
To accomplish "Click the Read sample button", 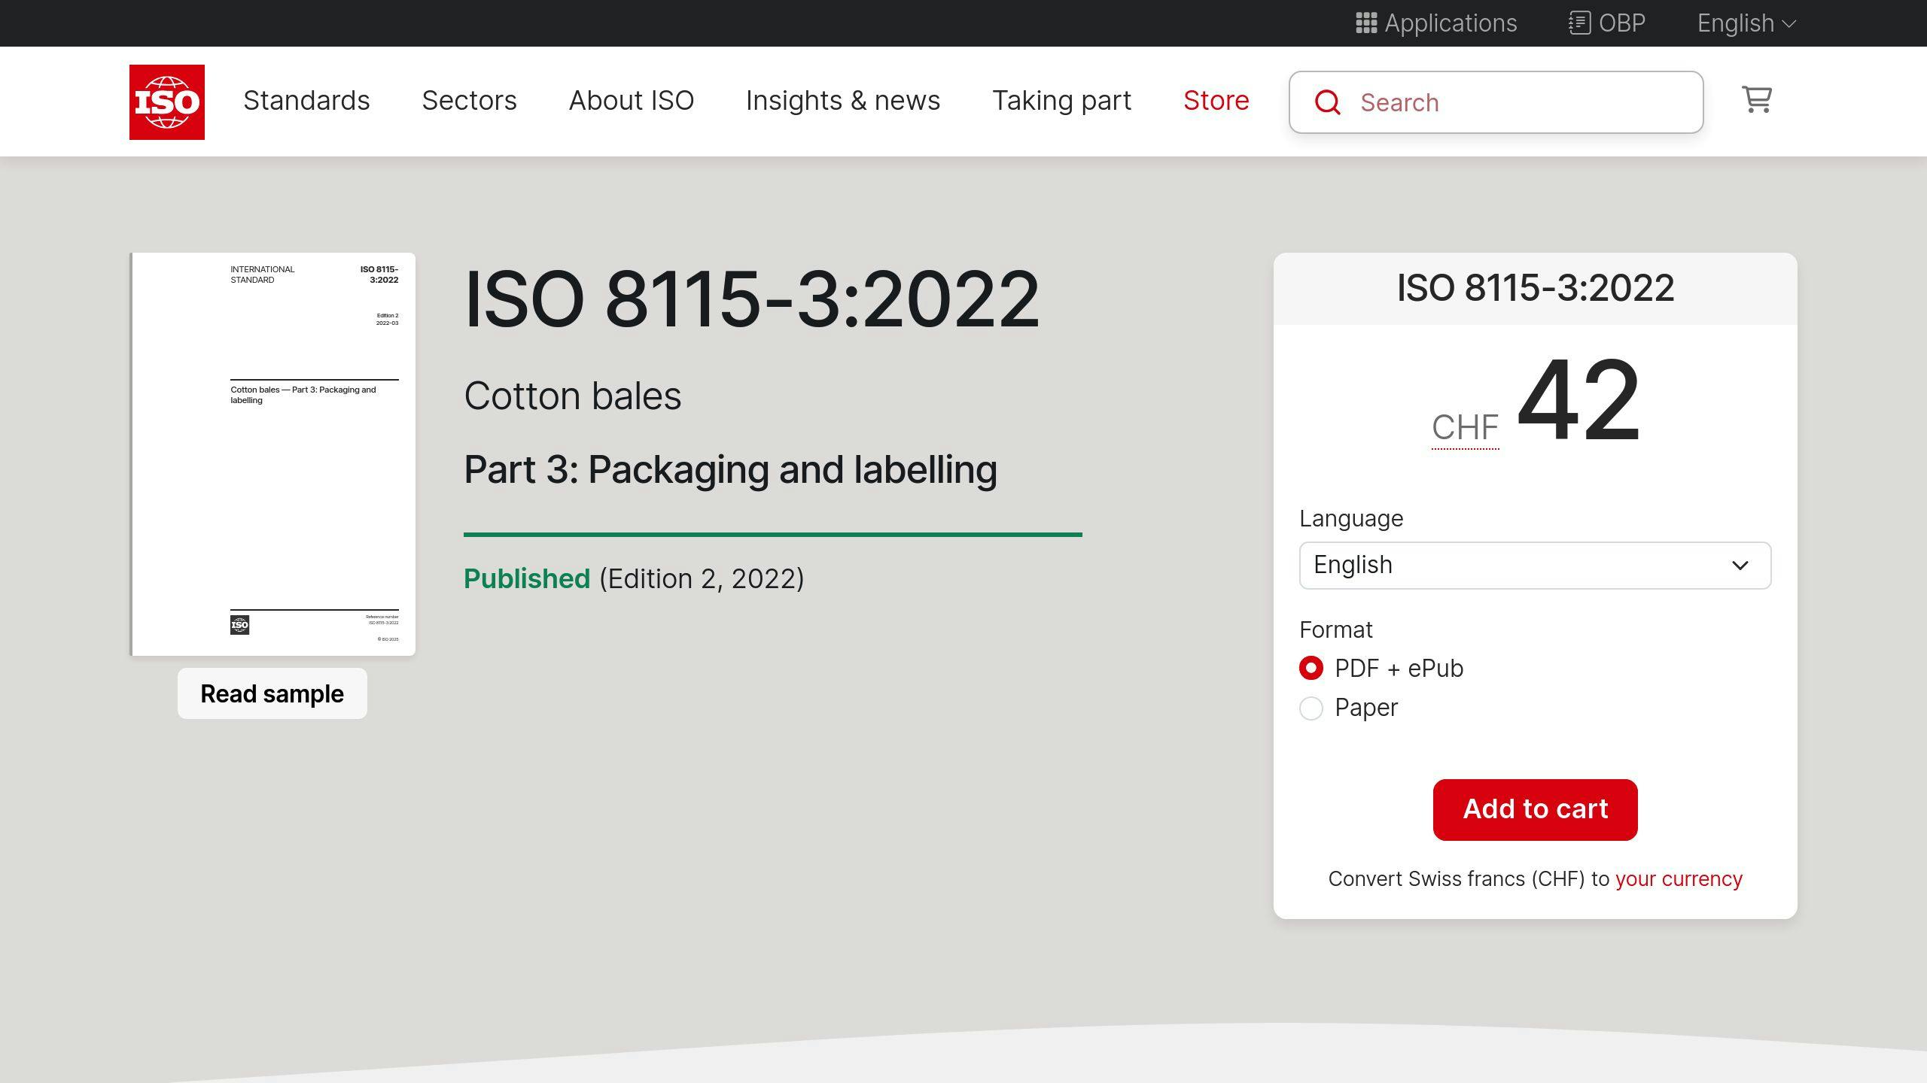I will tap(272, 693).
